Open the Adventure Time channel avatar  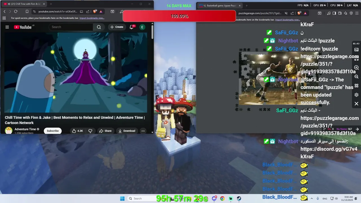[9, 131]
